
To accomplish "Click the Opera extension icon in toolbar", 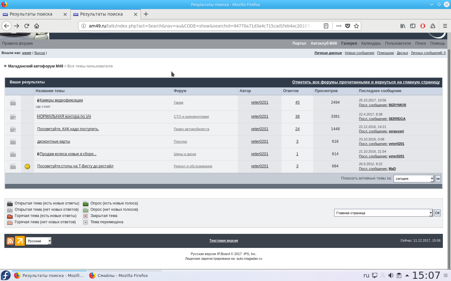I will click(x=423, y=26).
